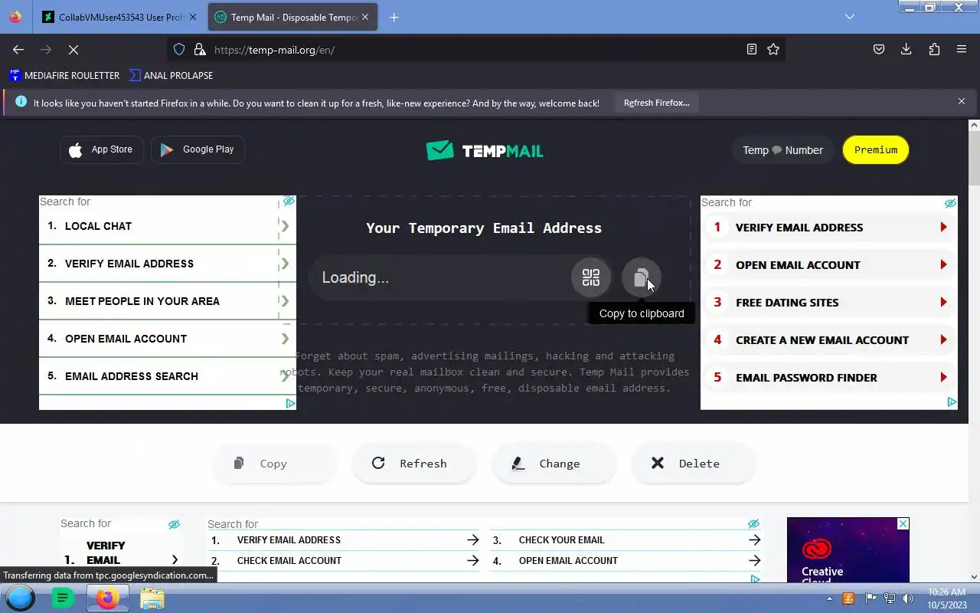Screen dimensions: 980x613
Task: Click AdChoices icon on left ad
Action: click(290, 403)
